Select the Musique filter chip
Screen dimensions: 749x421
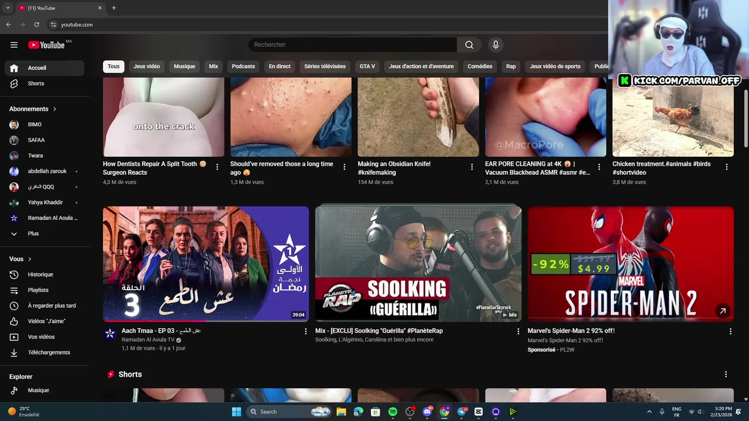point(184,66)
